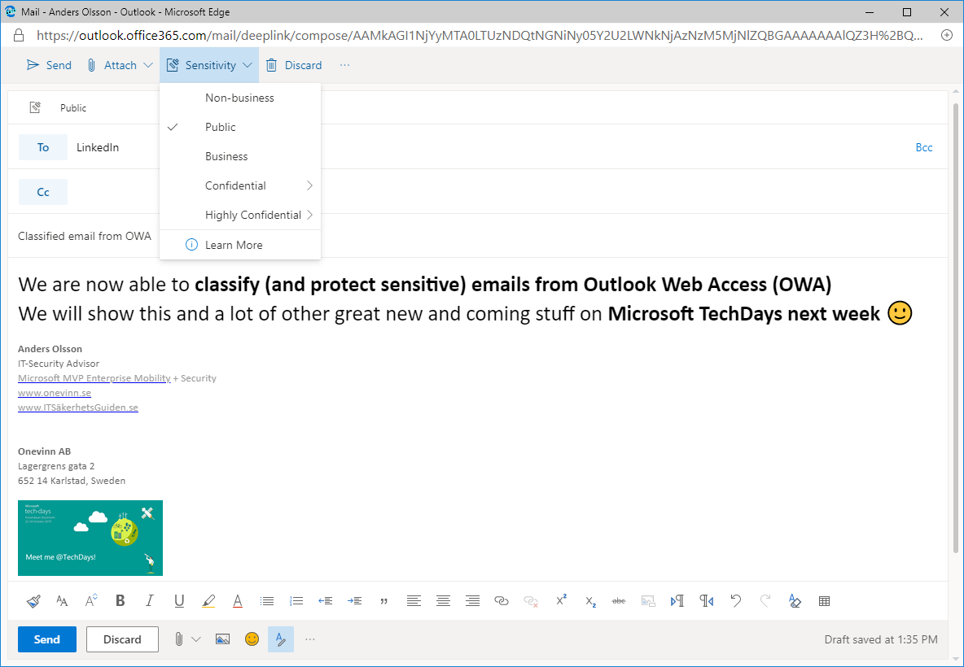Undo the last edit
This screenshot has height=667, width=964.
coord(736,601)
